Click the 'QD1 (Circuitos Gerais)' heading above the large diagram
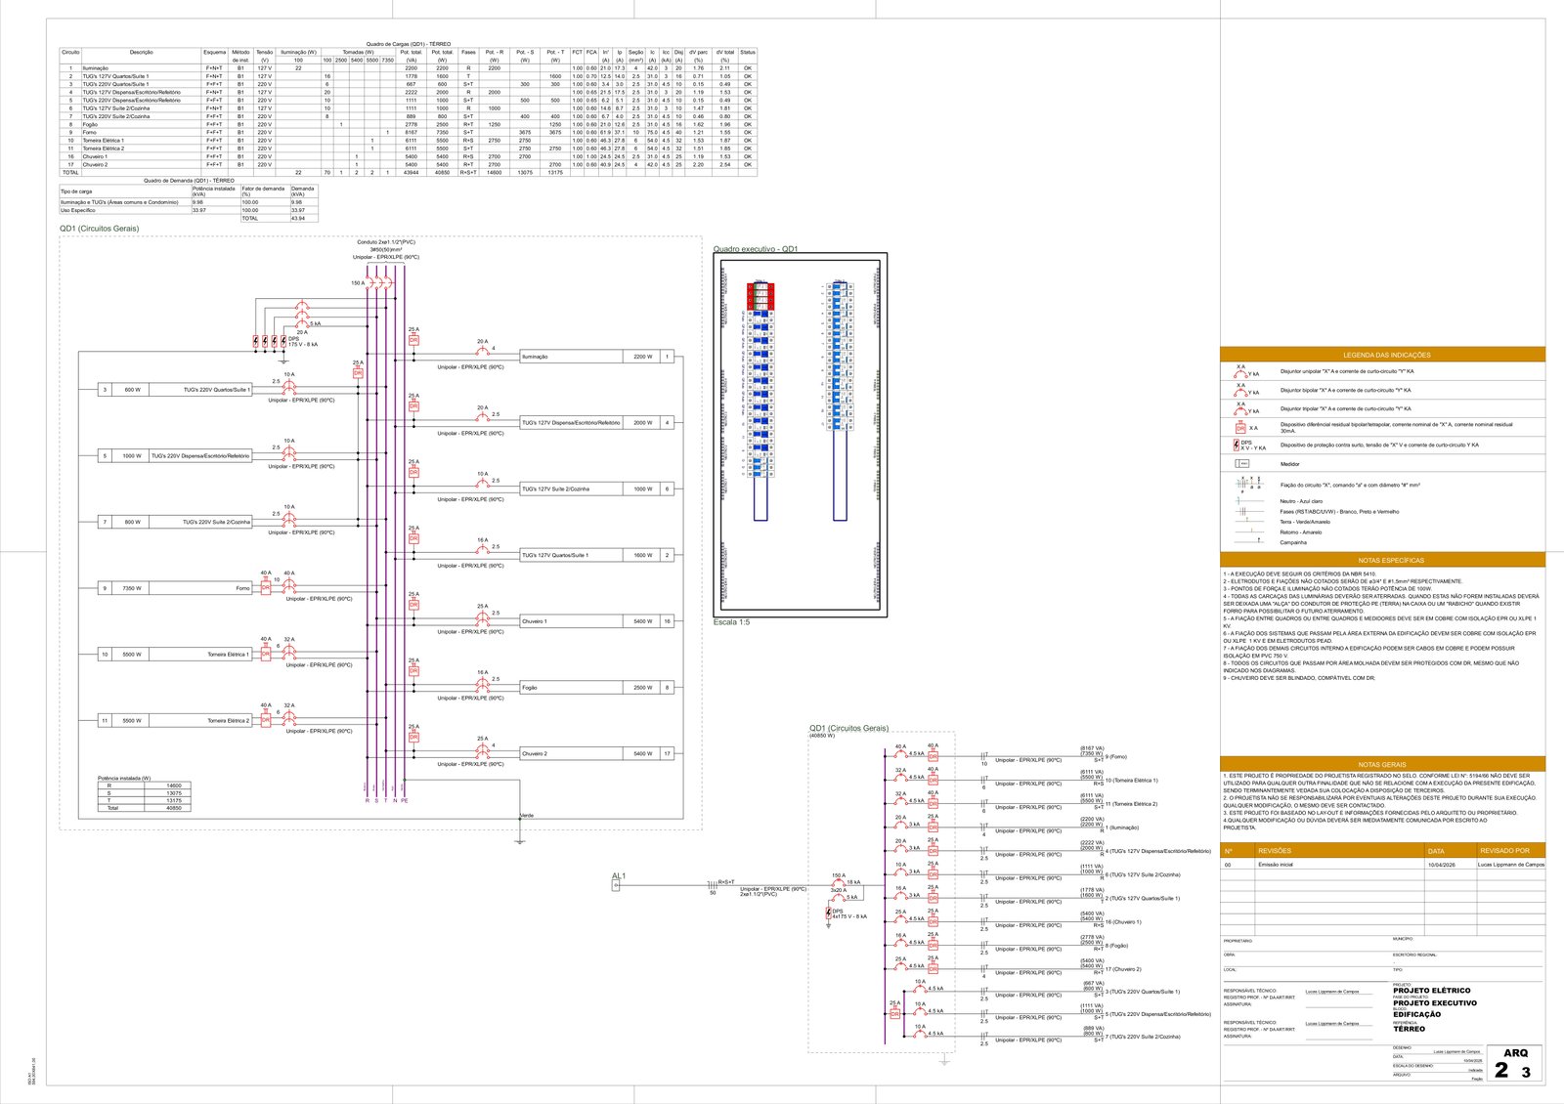Screen dimensions: 1564x1104 click(x=99, y=229)
